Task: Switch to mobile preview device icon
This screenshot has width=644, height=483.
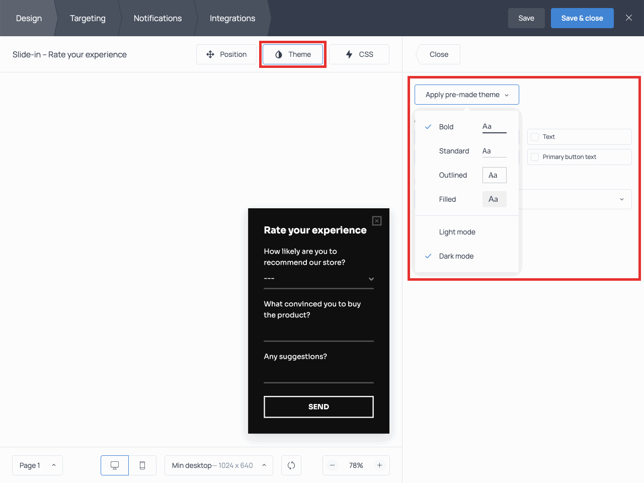Action: click(x=142, y=465)
